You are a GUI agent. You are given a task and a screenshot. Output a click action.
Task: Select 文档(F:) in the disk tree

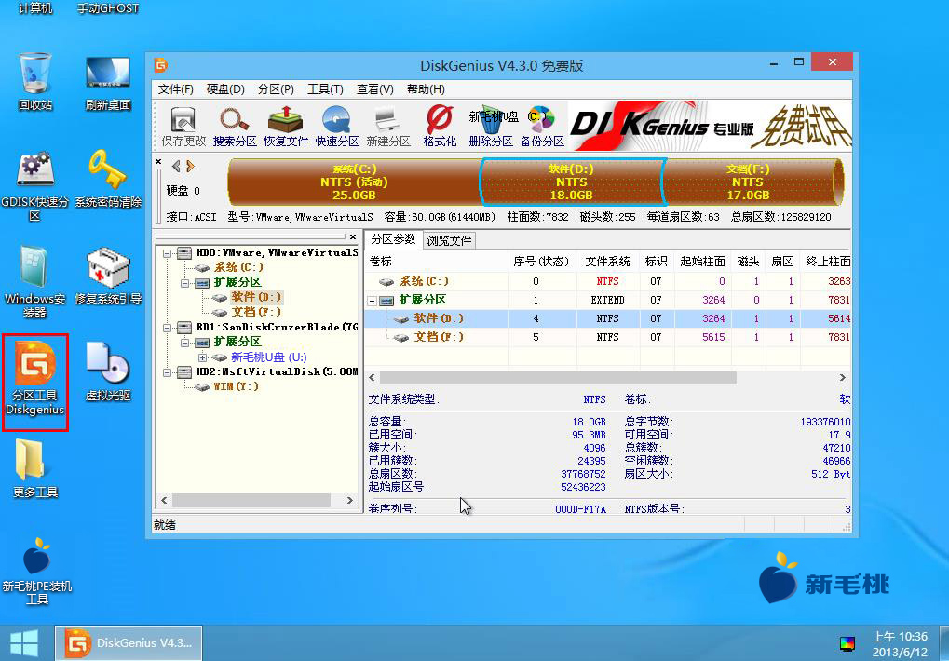pos(256,312)
